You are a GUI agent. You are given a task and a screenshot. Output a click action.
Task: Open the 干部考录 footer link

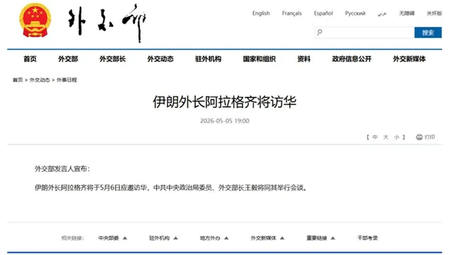pos(367,238)
